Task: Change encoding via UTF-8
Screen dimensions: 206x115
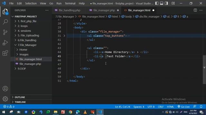Action: pos(151,107)
